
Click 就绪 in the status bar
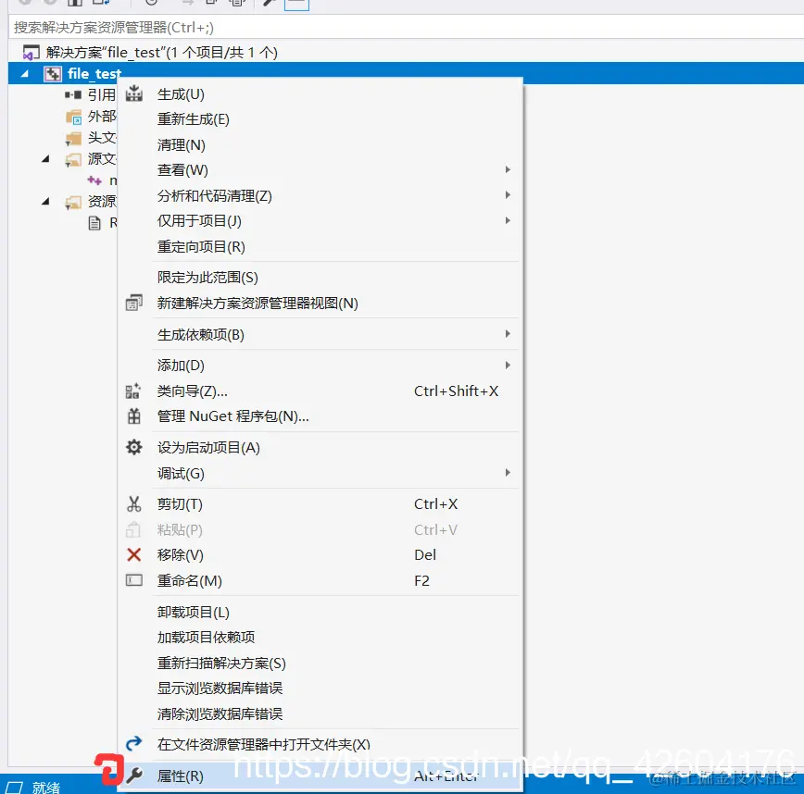46,787
